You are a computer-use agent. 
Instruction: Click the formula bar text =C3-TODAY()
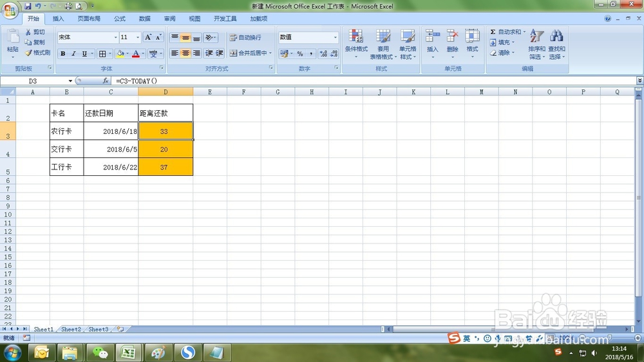[137, 81]
